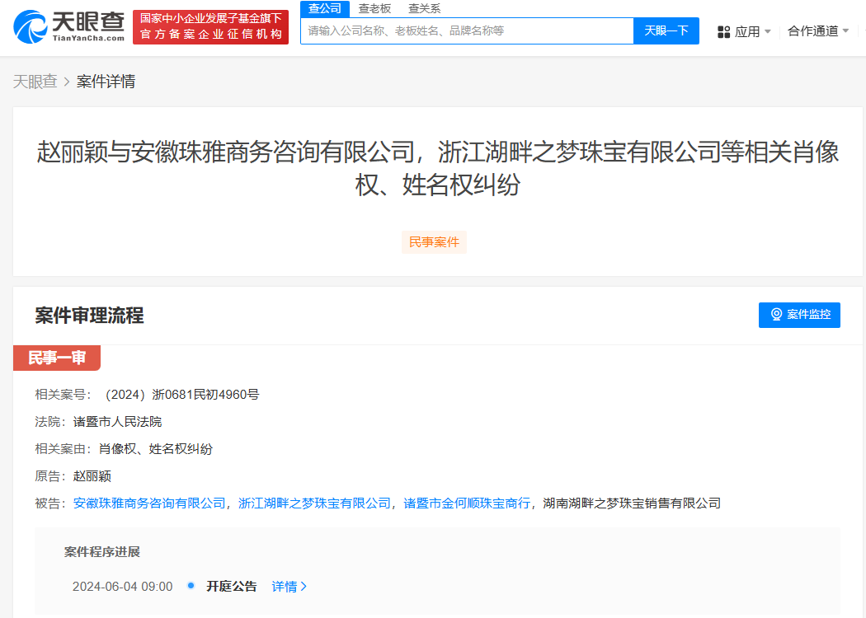Switch to the 查关系 tab
Screen dimensions: 866x618
coord(424,8)
